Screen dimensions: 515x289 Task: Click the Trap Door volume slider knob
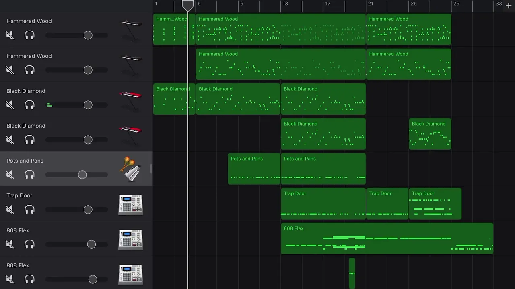coord(88,210)
